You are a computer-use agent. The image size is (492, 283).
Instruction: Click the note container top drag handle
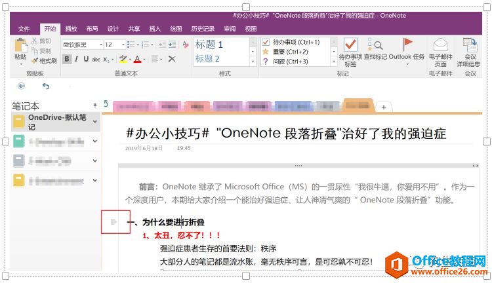point(298,166)
